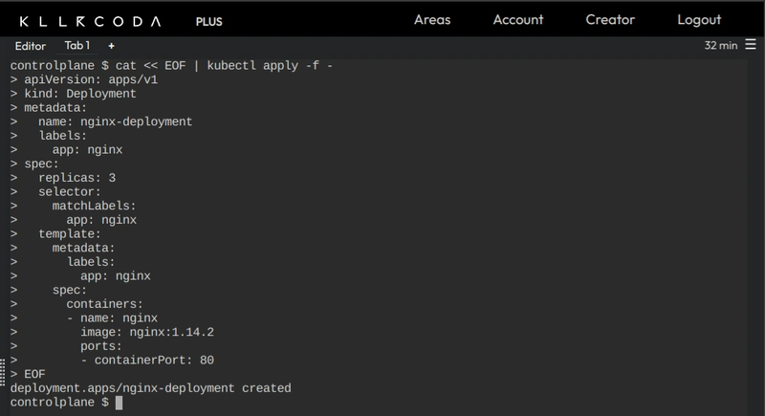Click the 'kind: Deployment' line
Viewport: 765px width, 416px height.
pyautogui.click(x=80, y=94)
